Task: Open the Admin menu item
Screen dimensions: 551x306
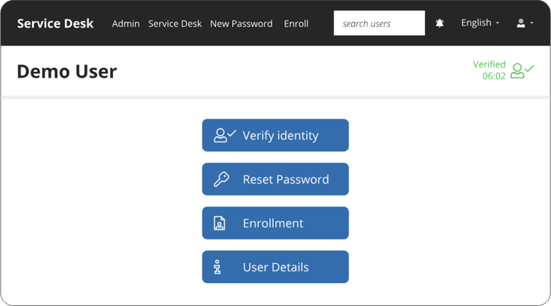Action: click(x=126, y=24)
